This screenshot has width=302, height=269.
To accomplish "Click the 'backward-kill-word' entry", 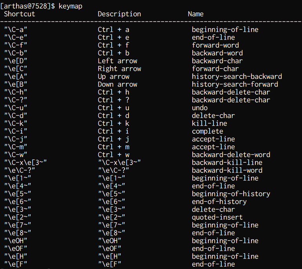I will coord(227,170).
